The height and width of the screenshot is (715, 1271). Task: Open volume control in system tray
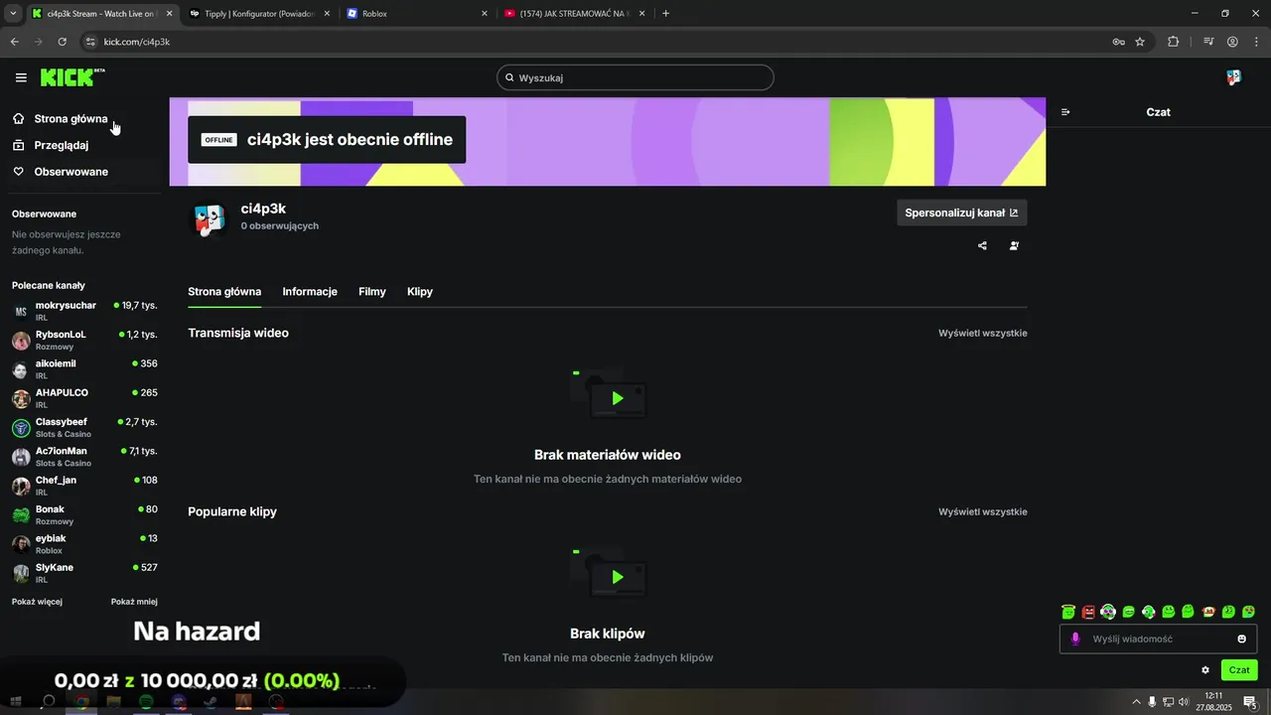click(x=1184, y=702)
